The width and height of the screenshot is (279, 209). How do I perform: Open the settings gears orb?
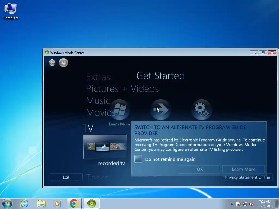[202, 110]
